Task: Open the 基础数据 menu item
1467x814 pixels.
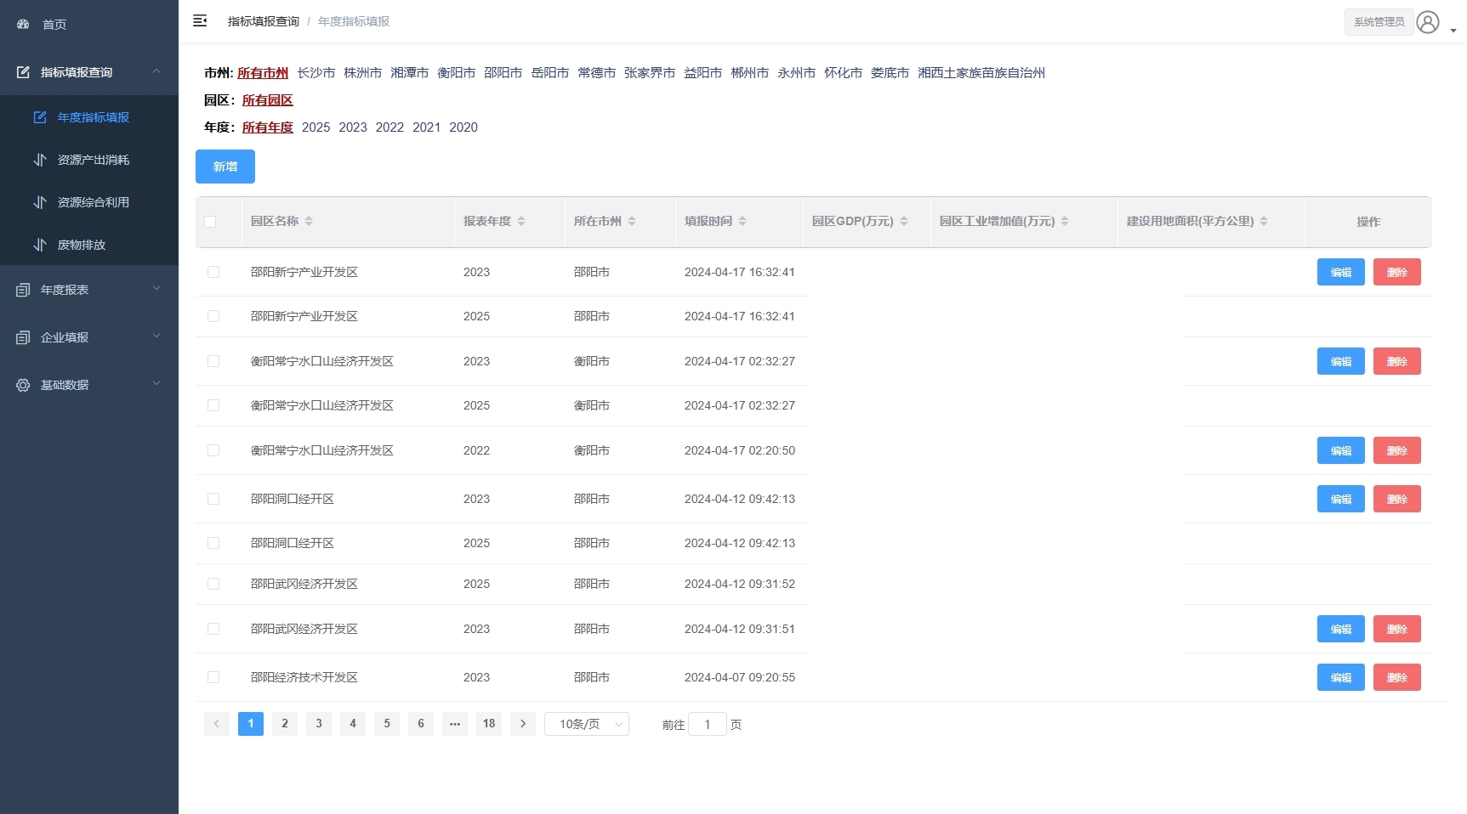Action: coord(64,385)
